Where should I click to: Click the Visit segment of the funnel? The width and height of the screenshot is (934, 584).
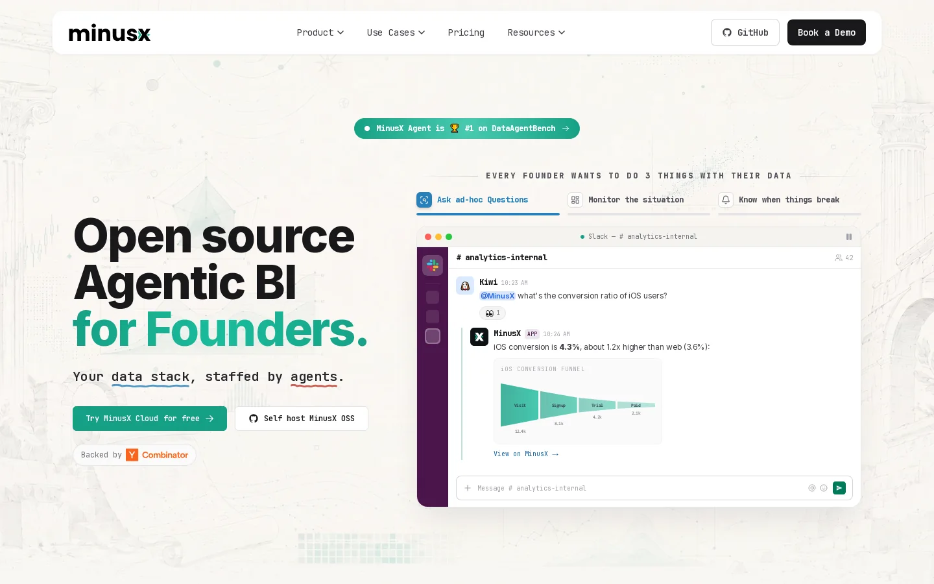[520, 405]
